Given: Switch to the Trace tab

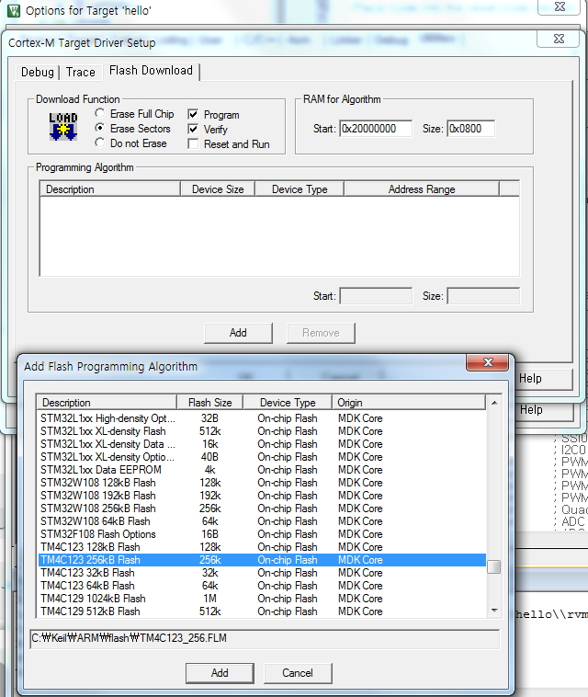Looking at the screenshot, I should (x=80, y=72).
